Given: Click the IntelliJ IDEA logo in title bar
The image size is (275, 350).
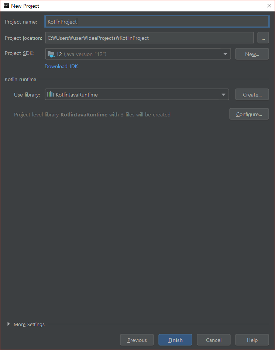Looking at the screenshot, I should (x=6, y=6).
